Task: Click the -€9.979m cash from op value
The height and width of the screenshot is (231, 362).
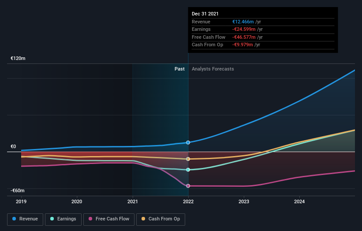Action: coord(243,45)
